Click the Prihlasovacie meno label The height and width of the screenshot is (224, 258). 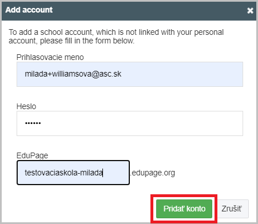point(50,57)
